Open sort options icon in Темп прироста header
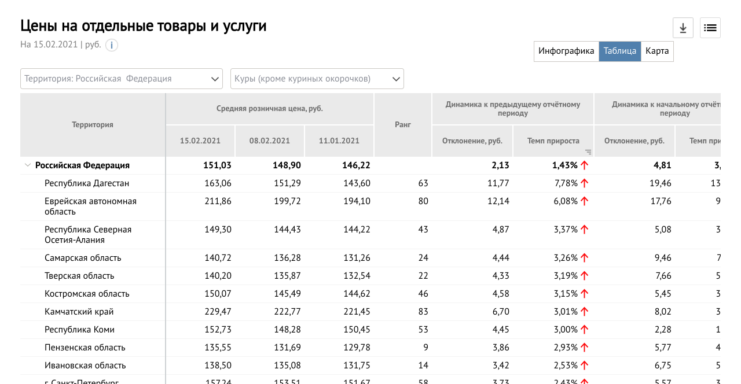Image resolution: width=741 pixels, height=384 pixels. coord(588,152)
